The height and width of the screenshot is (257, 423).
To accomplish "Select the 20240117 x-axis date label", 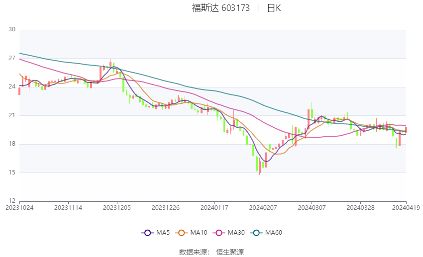I will coord(214,208).
